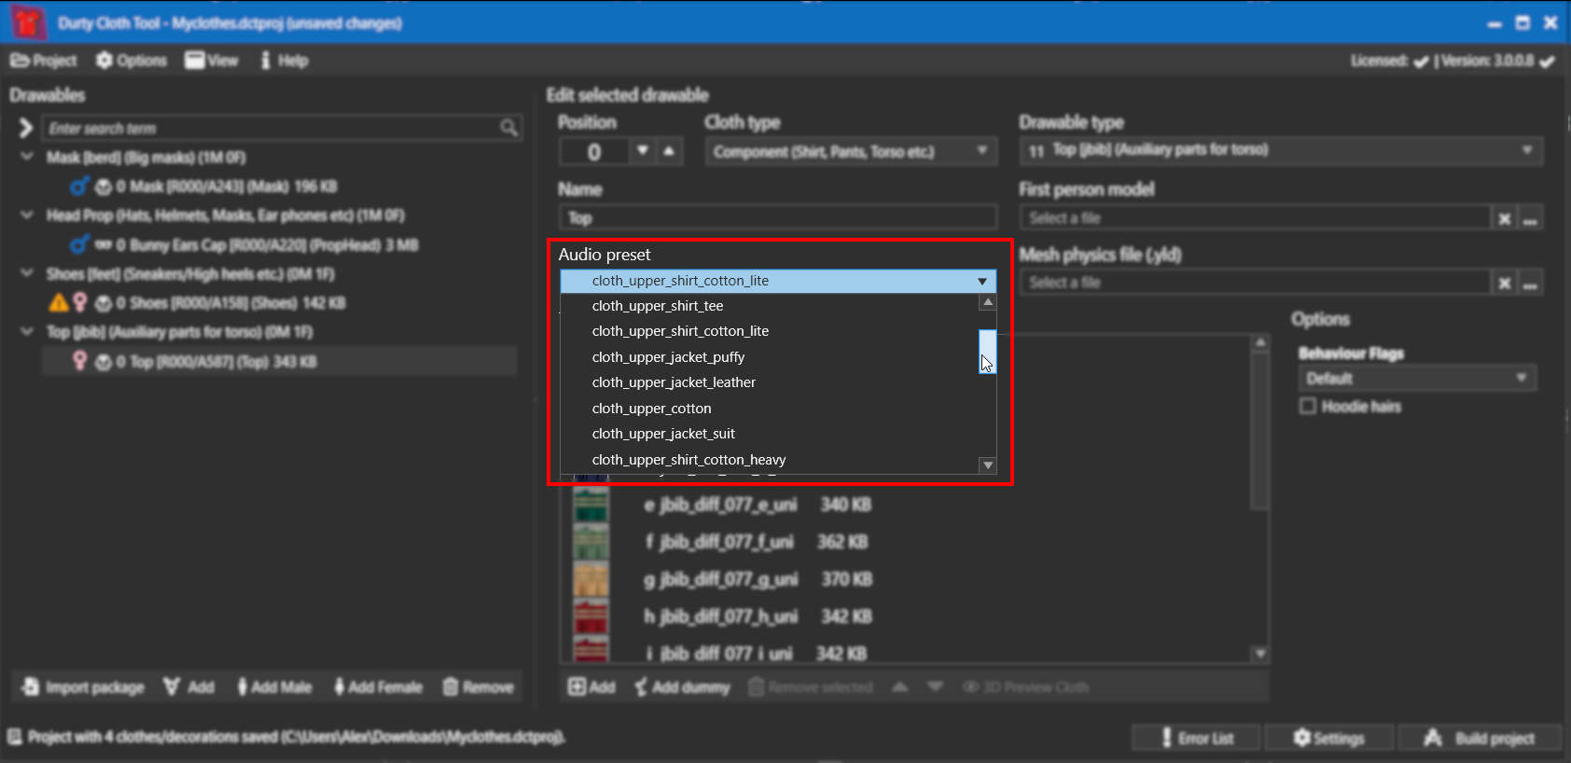Collapse the Audio preset combo box
Image resolution: width=1571 pixels, height=763 pixels.
point(981,281)
